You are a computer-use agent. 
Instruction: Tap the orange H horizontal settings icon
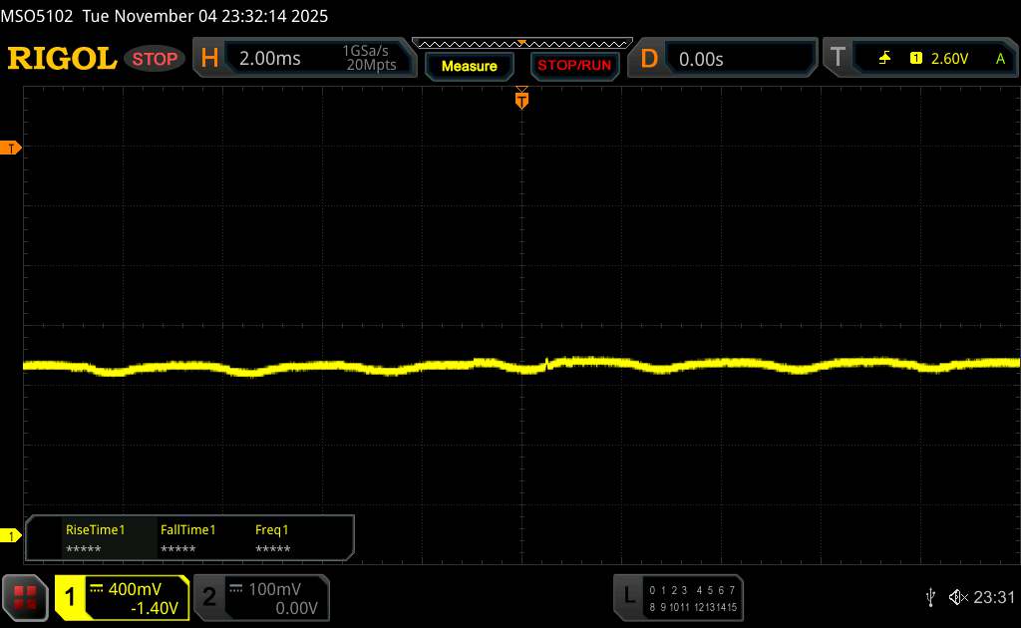pos(209,59)
